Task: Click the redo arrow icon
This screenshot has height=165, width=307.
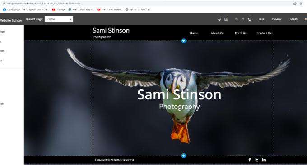Action: [x=243, y=19]
